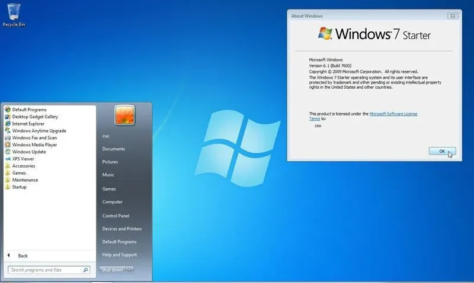
Task: Open the Shut down options arrow
Action: [x=130, y=270]
